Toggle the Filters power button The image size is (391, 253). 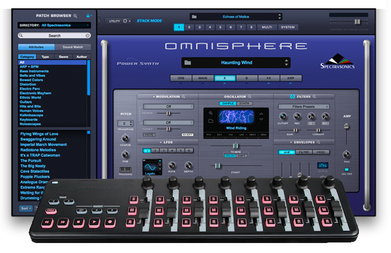click(x=293, y=96)
